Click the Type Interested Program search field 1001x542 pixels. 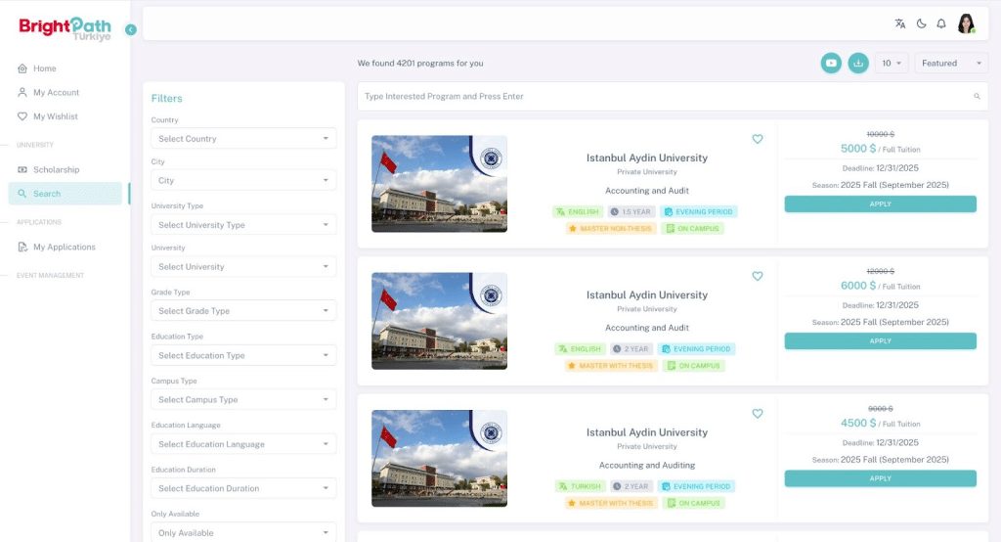click(665, 97)
